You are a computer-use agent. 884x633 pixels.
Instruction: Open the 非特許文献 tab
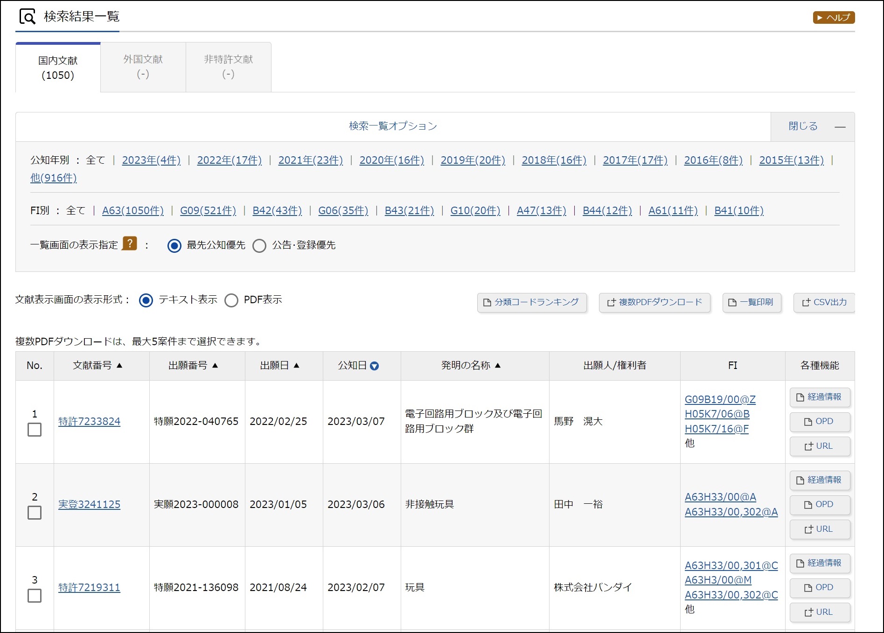click(x=228, y=67)
